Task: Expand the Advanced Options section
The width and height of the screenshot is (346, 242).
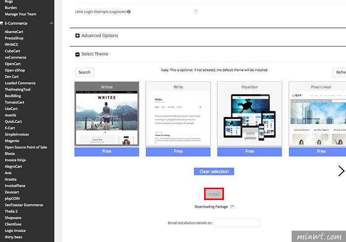Action: coord(78,36)
